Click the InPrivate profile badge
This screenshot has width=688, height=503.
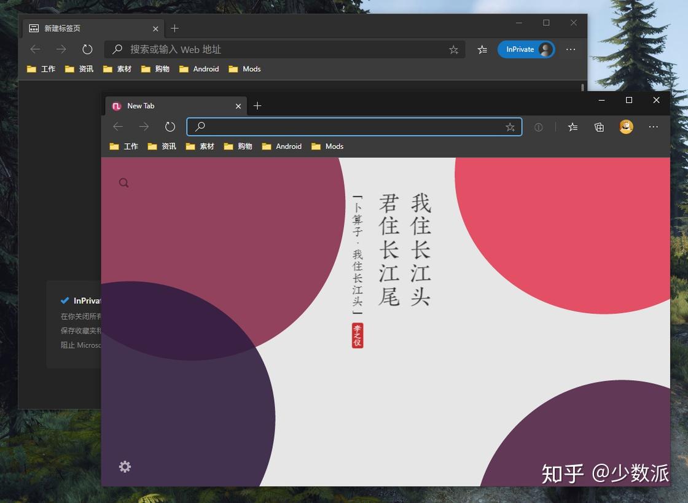[x=526, y=49]
